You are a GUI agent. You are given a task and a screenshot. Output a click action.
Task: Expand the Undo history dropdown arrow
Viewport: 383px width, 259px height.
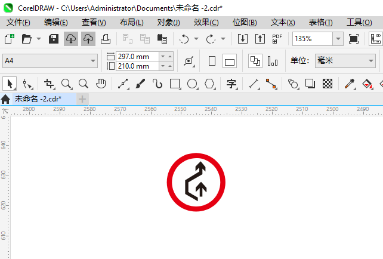click(x=196, y=39)
